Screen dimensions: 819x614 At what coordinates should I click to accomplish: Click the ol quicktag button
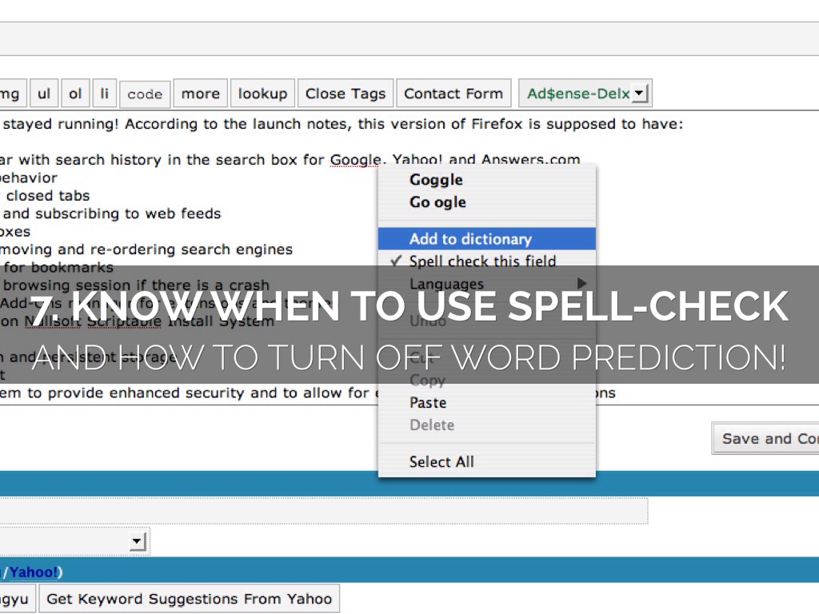tap(75, 94)
